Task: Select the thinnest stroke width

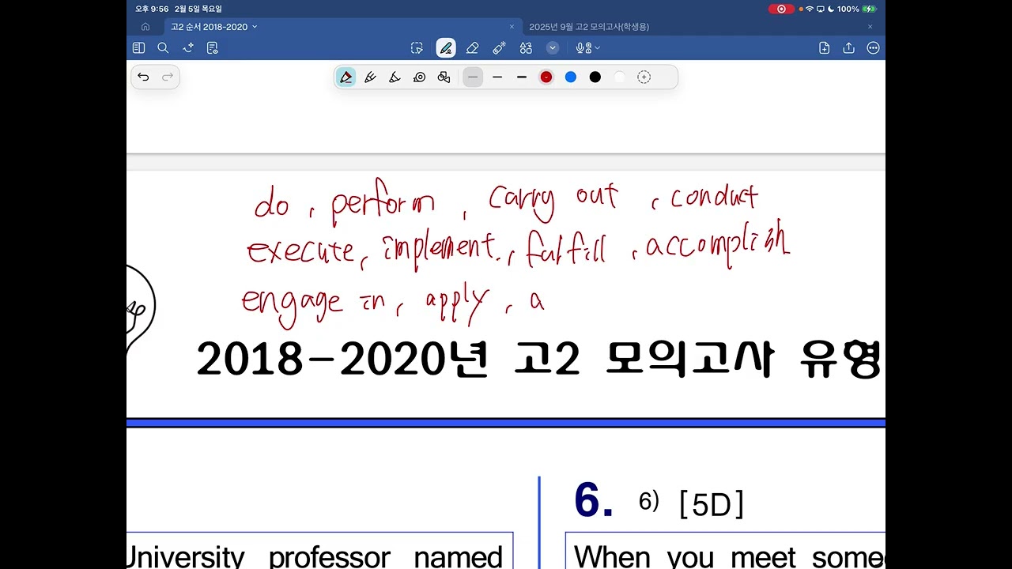Action: [x=473, y=77]
